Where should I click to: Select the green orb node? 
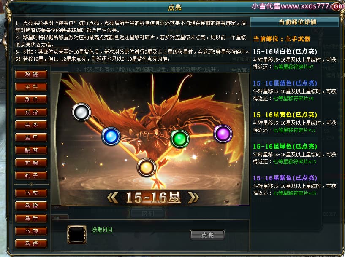click(180, 139)
